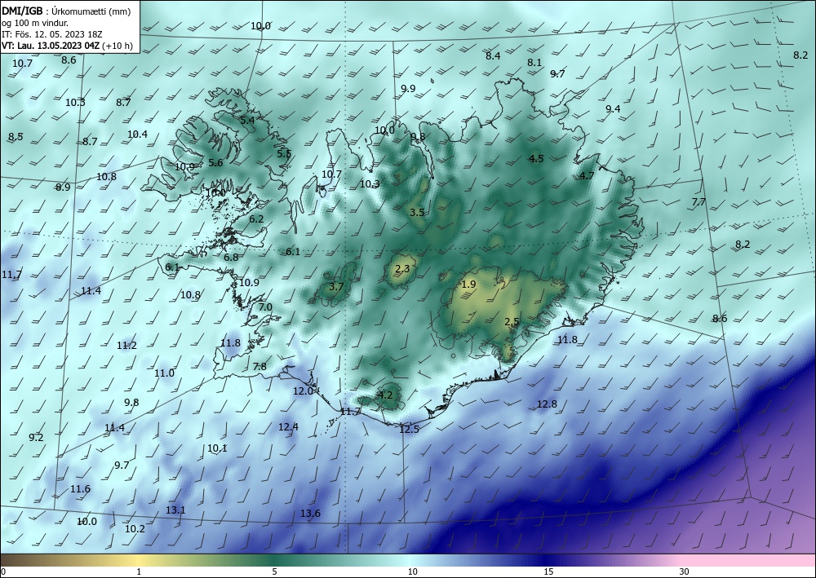Image resolution: width=816 pixels, height=578 pixels.
Task: Click the color scale tick label 10
Action: click(x=412, y=571)
